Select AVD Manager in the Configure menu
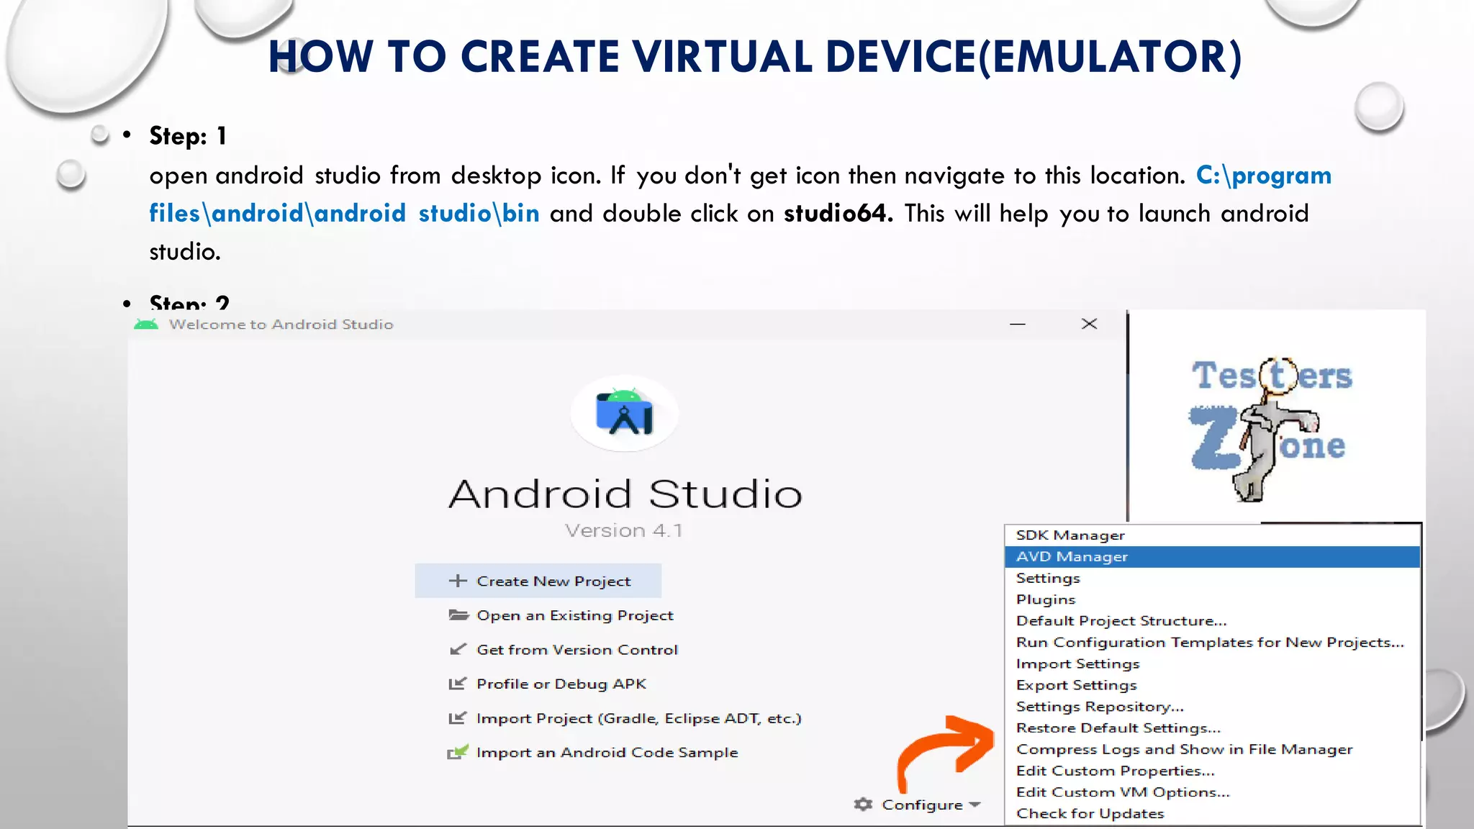The image size is (1474, 829). (1213, 556)
